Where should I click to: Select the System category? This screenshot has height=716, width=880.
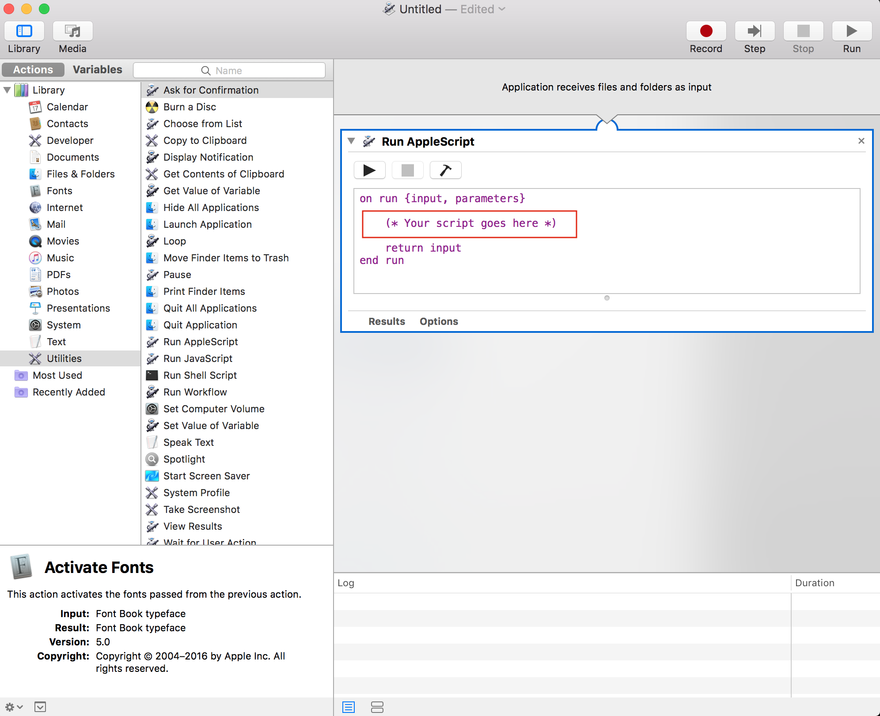pos(64,325)
